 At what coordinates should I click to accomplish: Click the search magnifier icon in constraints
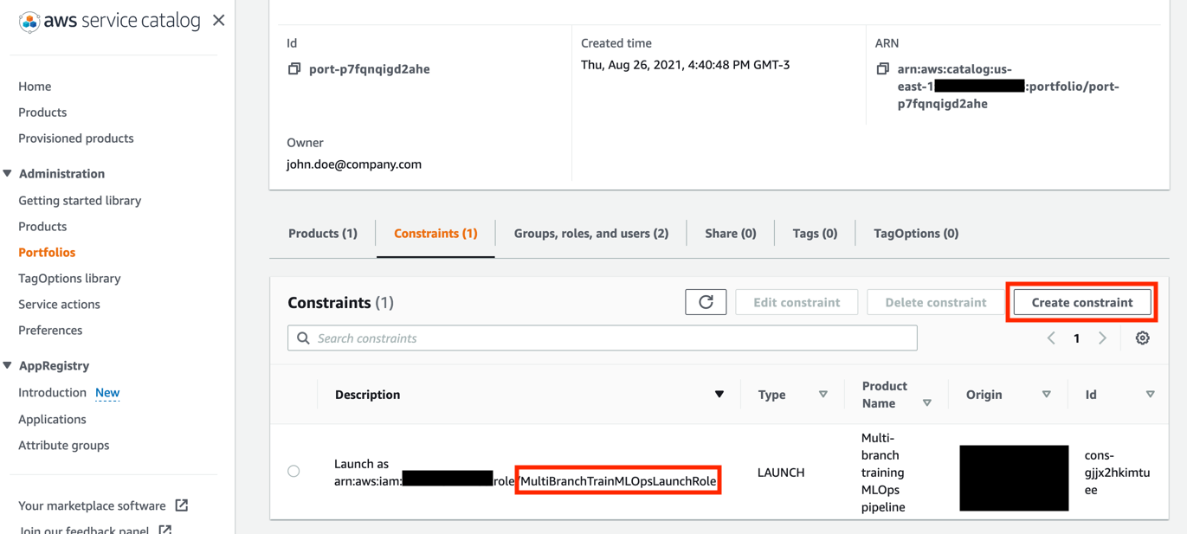303,338
